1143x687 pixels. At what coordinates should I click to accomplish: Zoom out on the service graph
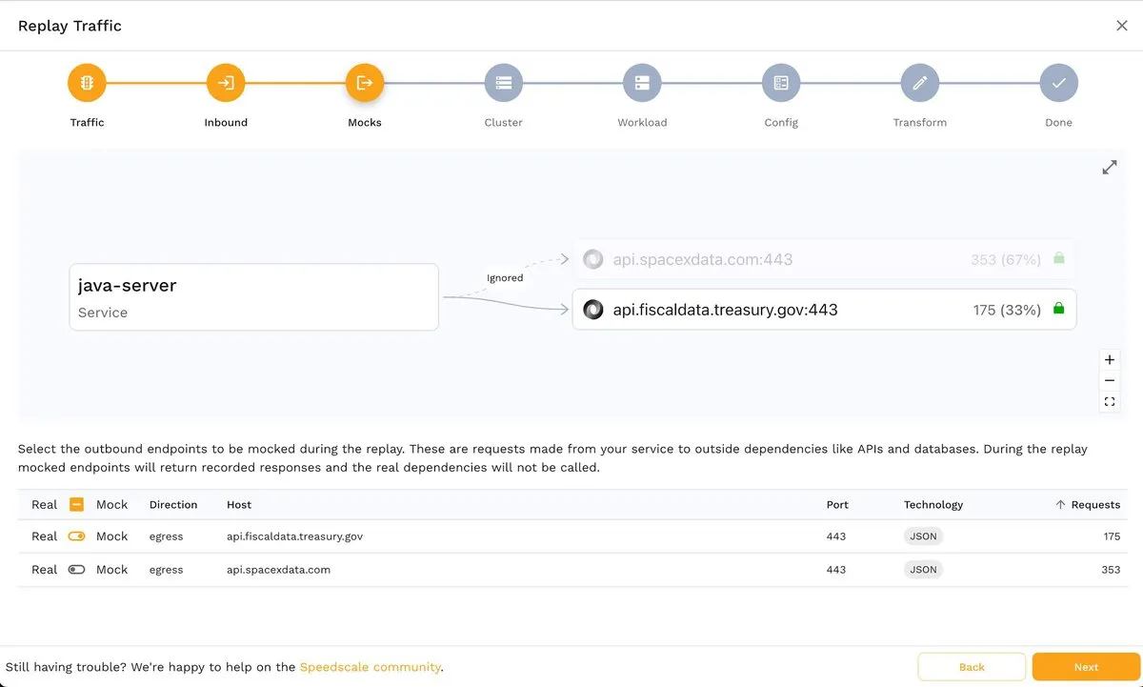point(1110,381)
